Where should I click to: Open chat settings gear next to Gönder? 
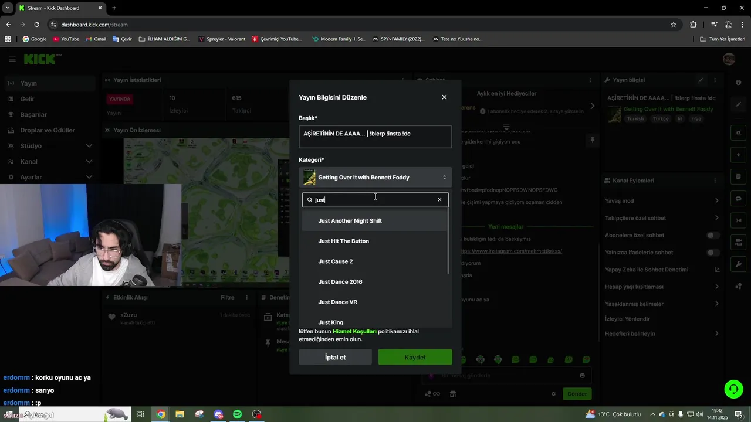pos(553,394)
